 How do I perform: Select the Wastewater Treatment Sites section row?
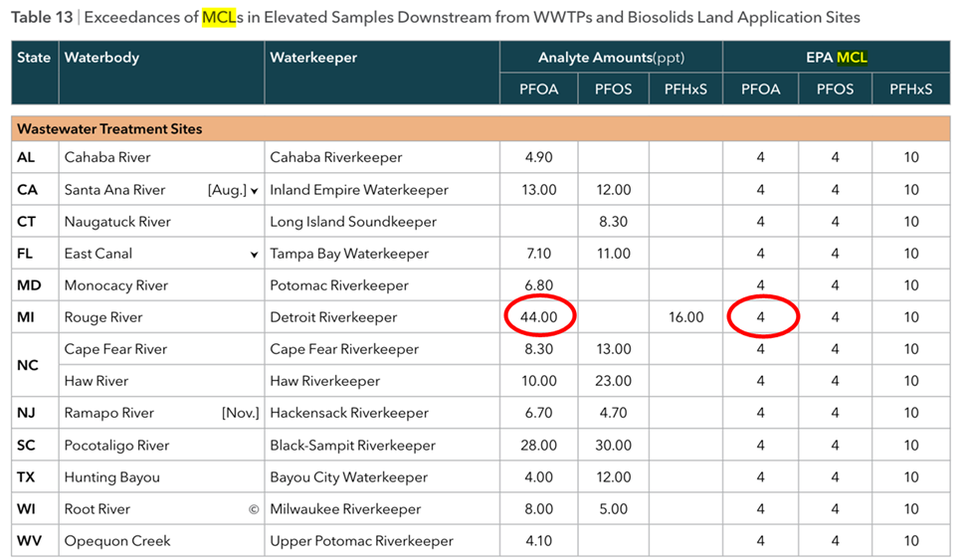(x=481, y=128)
